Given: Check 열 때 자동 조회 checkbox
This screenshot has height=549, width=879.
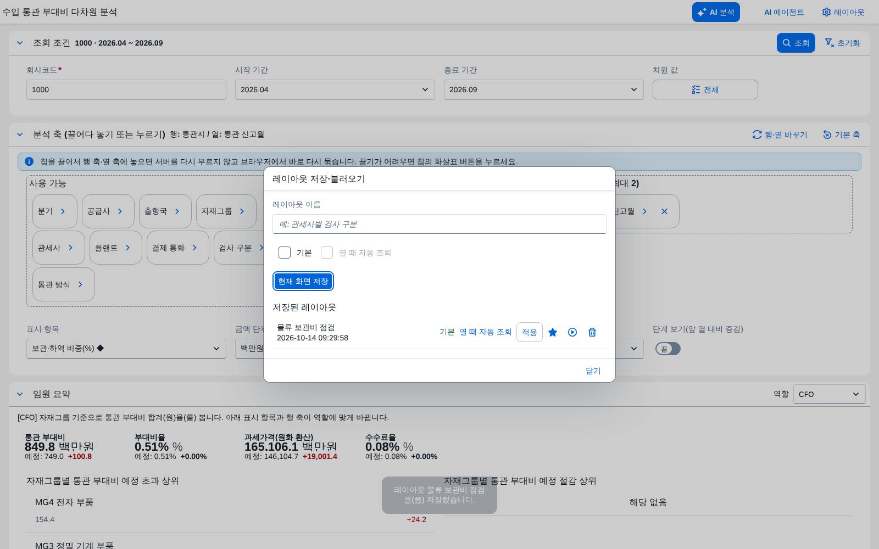Looking at the screenshot, I should point(327,253).
